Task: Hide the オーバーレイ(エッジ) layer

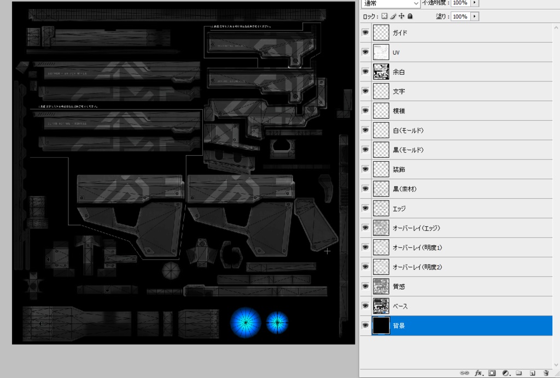Action: (365, 228)
